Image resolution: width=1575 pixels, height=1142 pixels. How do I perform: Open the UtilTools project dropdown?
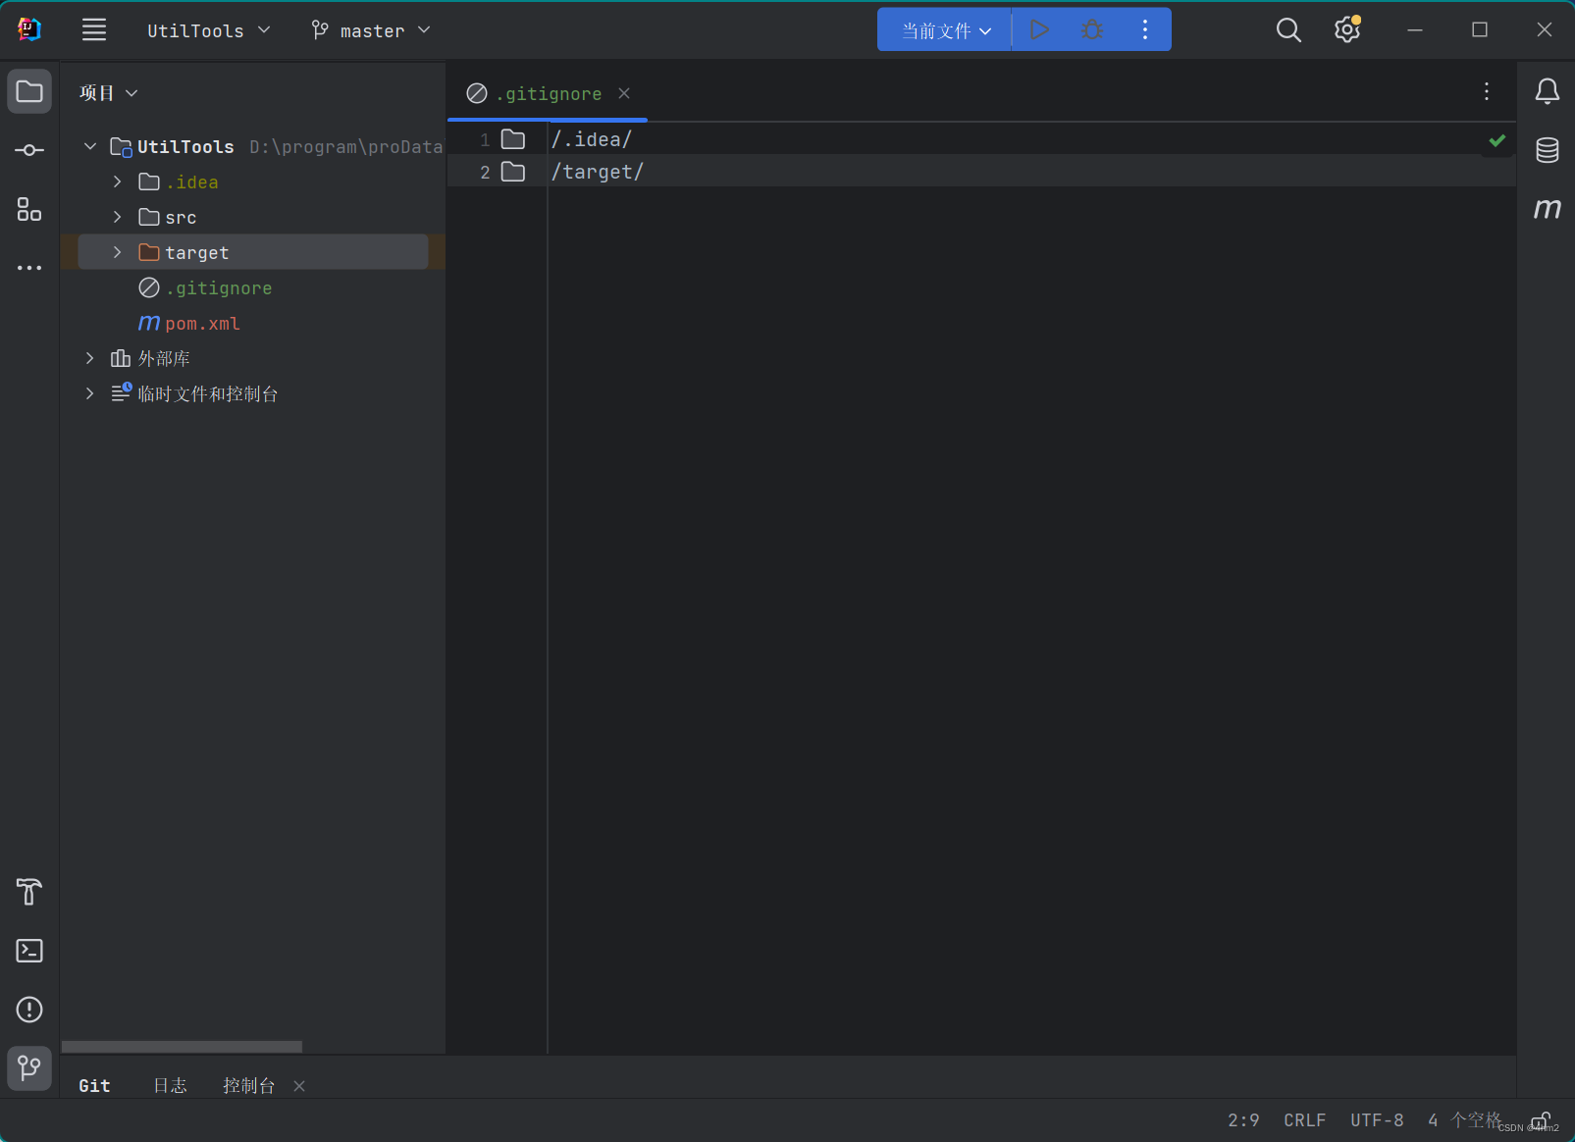tap(208, 30)
